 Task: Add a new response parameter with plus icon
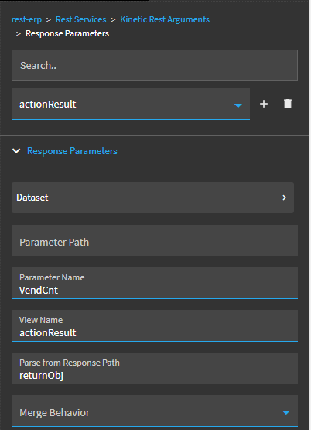coord(264,104)
